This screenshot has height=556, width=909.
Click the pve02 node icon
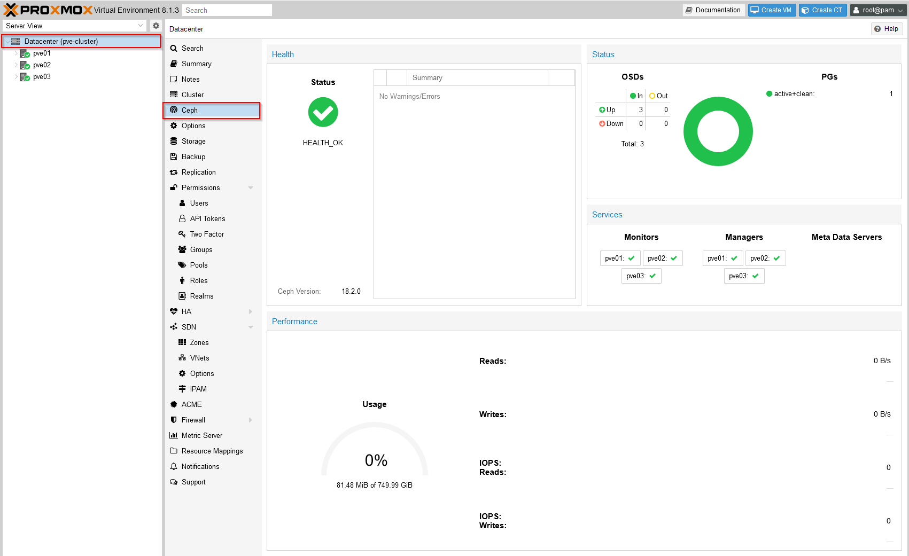(25, 65)
